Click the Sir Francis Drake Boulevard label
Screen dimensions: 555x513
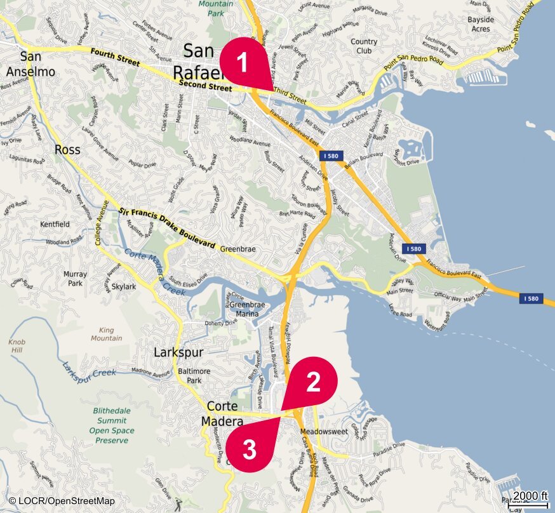pyautogui.click(x=167, y=228)
